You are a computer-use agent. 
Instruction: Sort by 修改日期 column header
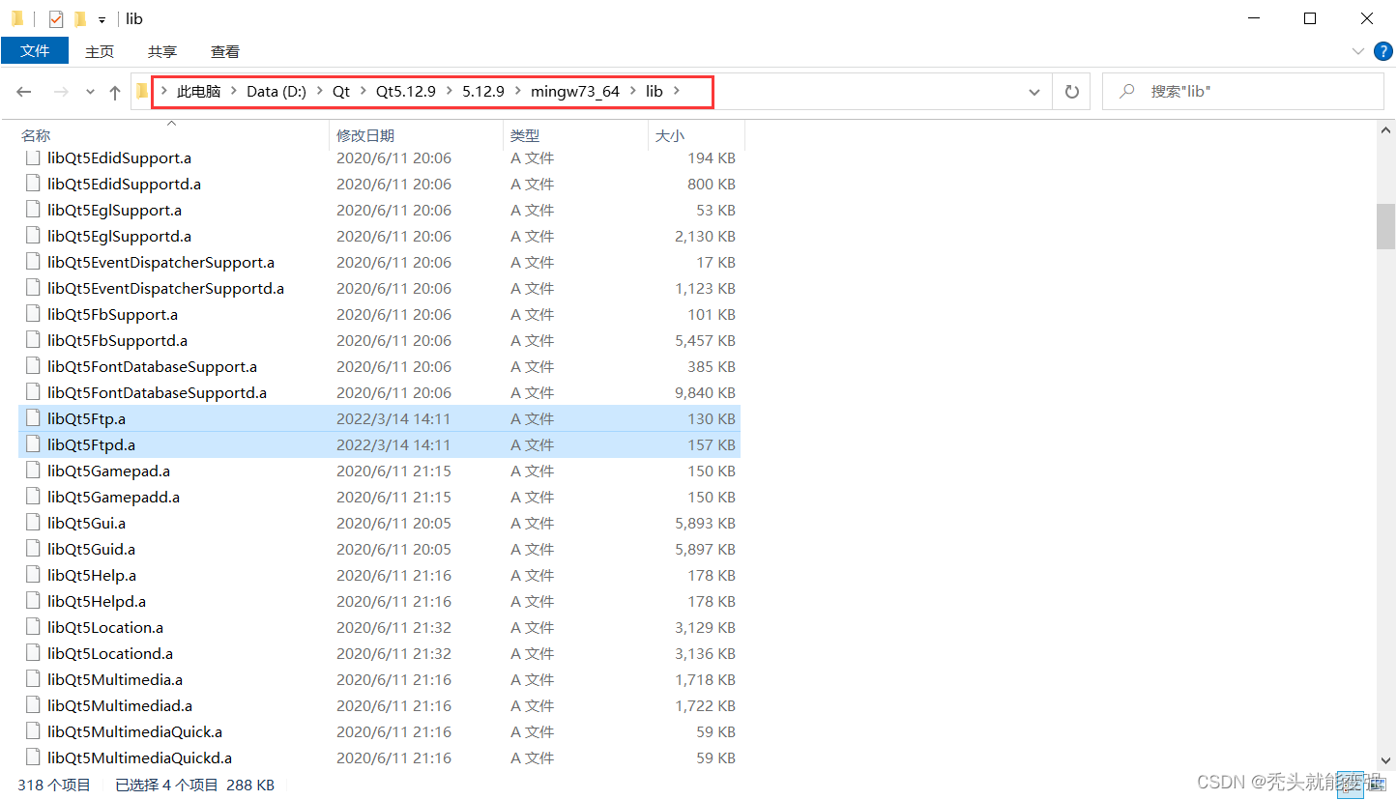point(416,136)
